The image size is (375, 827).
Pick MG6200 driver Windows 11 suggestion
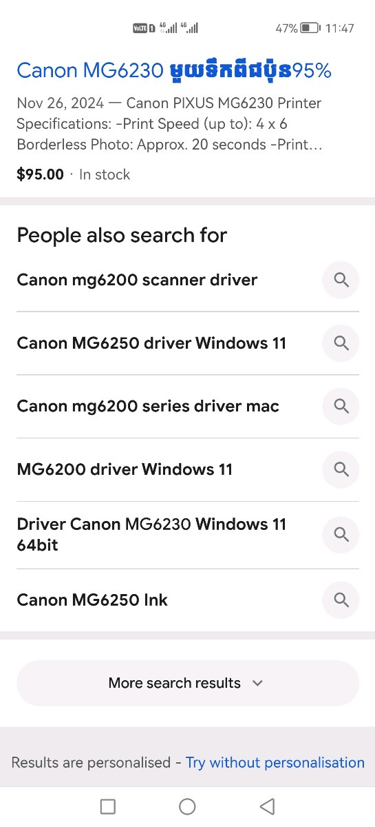(x=125, y=469)
